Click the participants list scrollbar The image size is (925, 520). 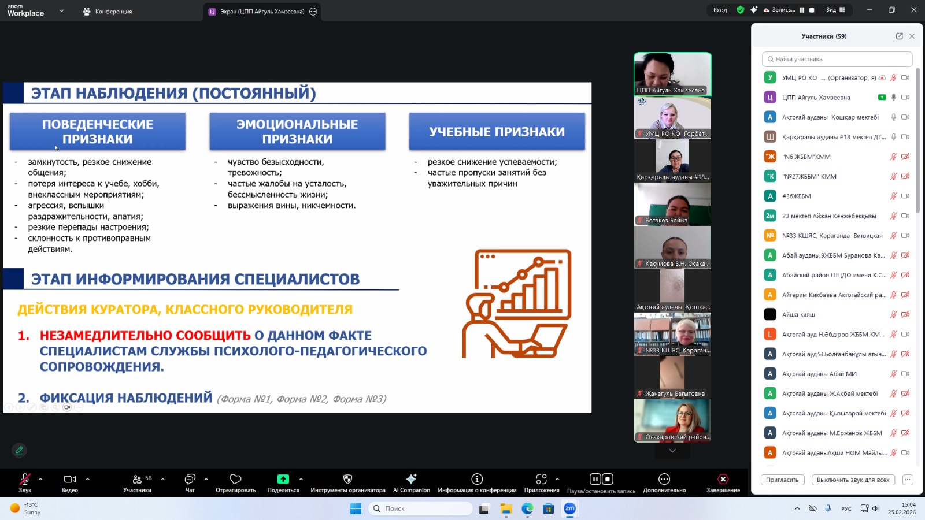click(917, 139)
